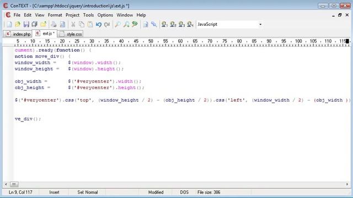Click 'File size: 386' status entry
Viewport: 353px width, 198px height.
point(208,193)
